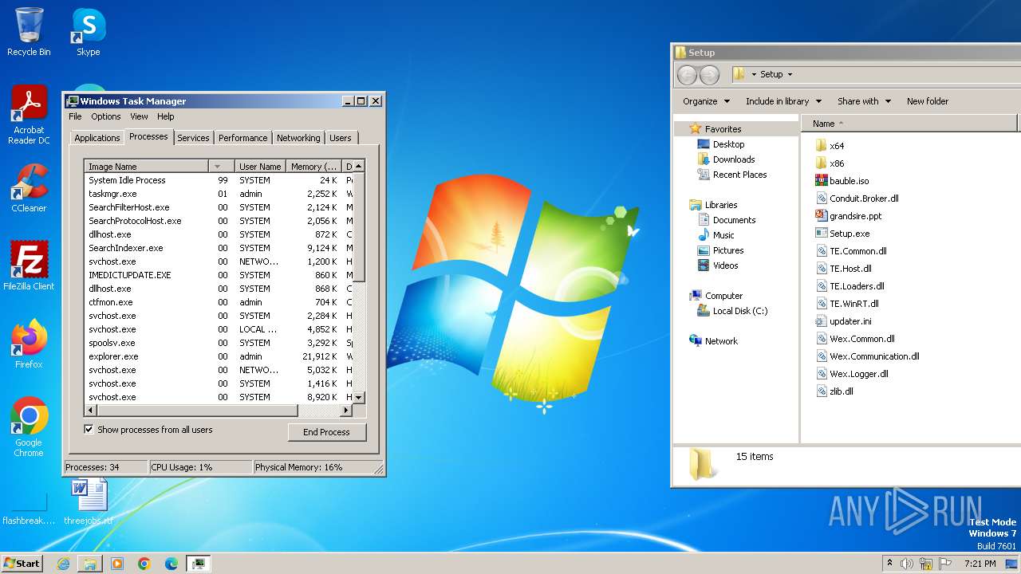Click the Start button
Viewport: 1021px width, 574px height.
point(22,564)
